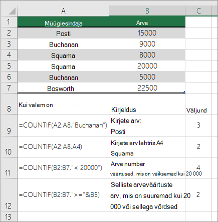This screenshot has height=222, width=218.
Task: Select the Bosworth cell
Action: [x=63, y=88]
